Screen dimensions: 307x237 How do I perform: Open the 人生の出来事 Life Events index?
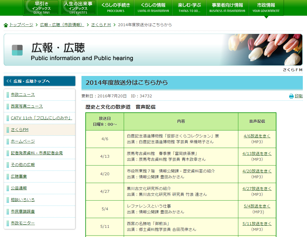pos(78,7)
